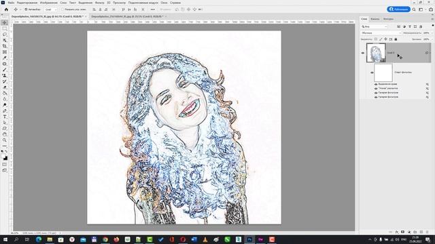Open options bar more-options ellipsis

pos(152,9)
